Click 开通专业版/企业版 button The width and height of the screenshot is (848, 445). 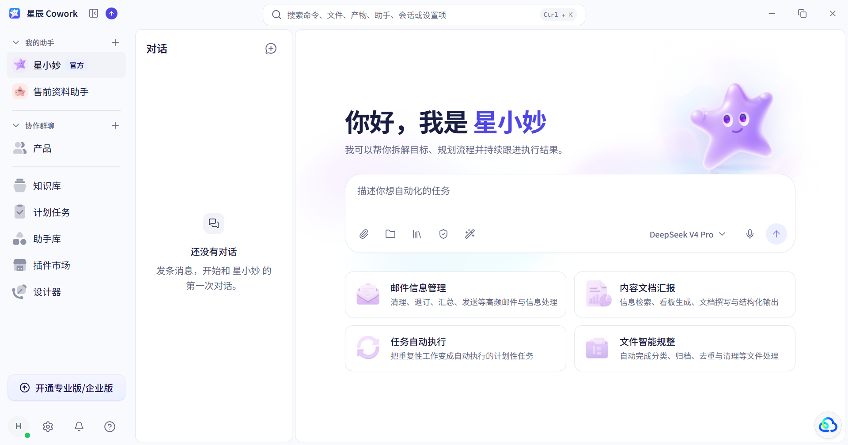[67, 388]
